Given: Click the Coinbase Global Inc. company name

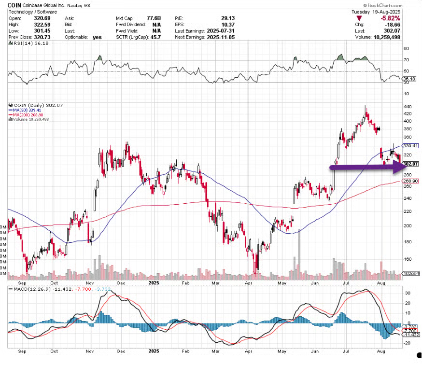Looking at the screenshot, I should coord(43,5).
